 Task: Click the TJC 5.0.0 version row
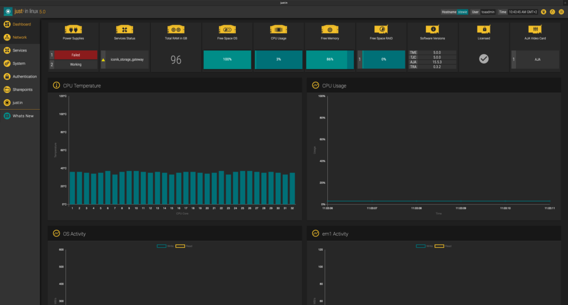point(433,57)
